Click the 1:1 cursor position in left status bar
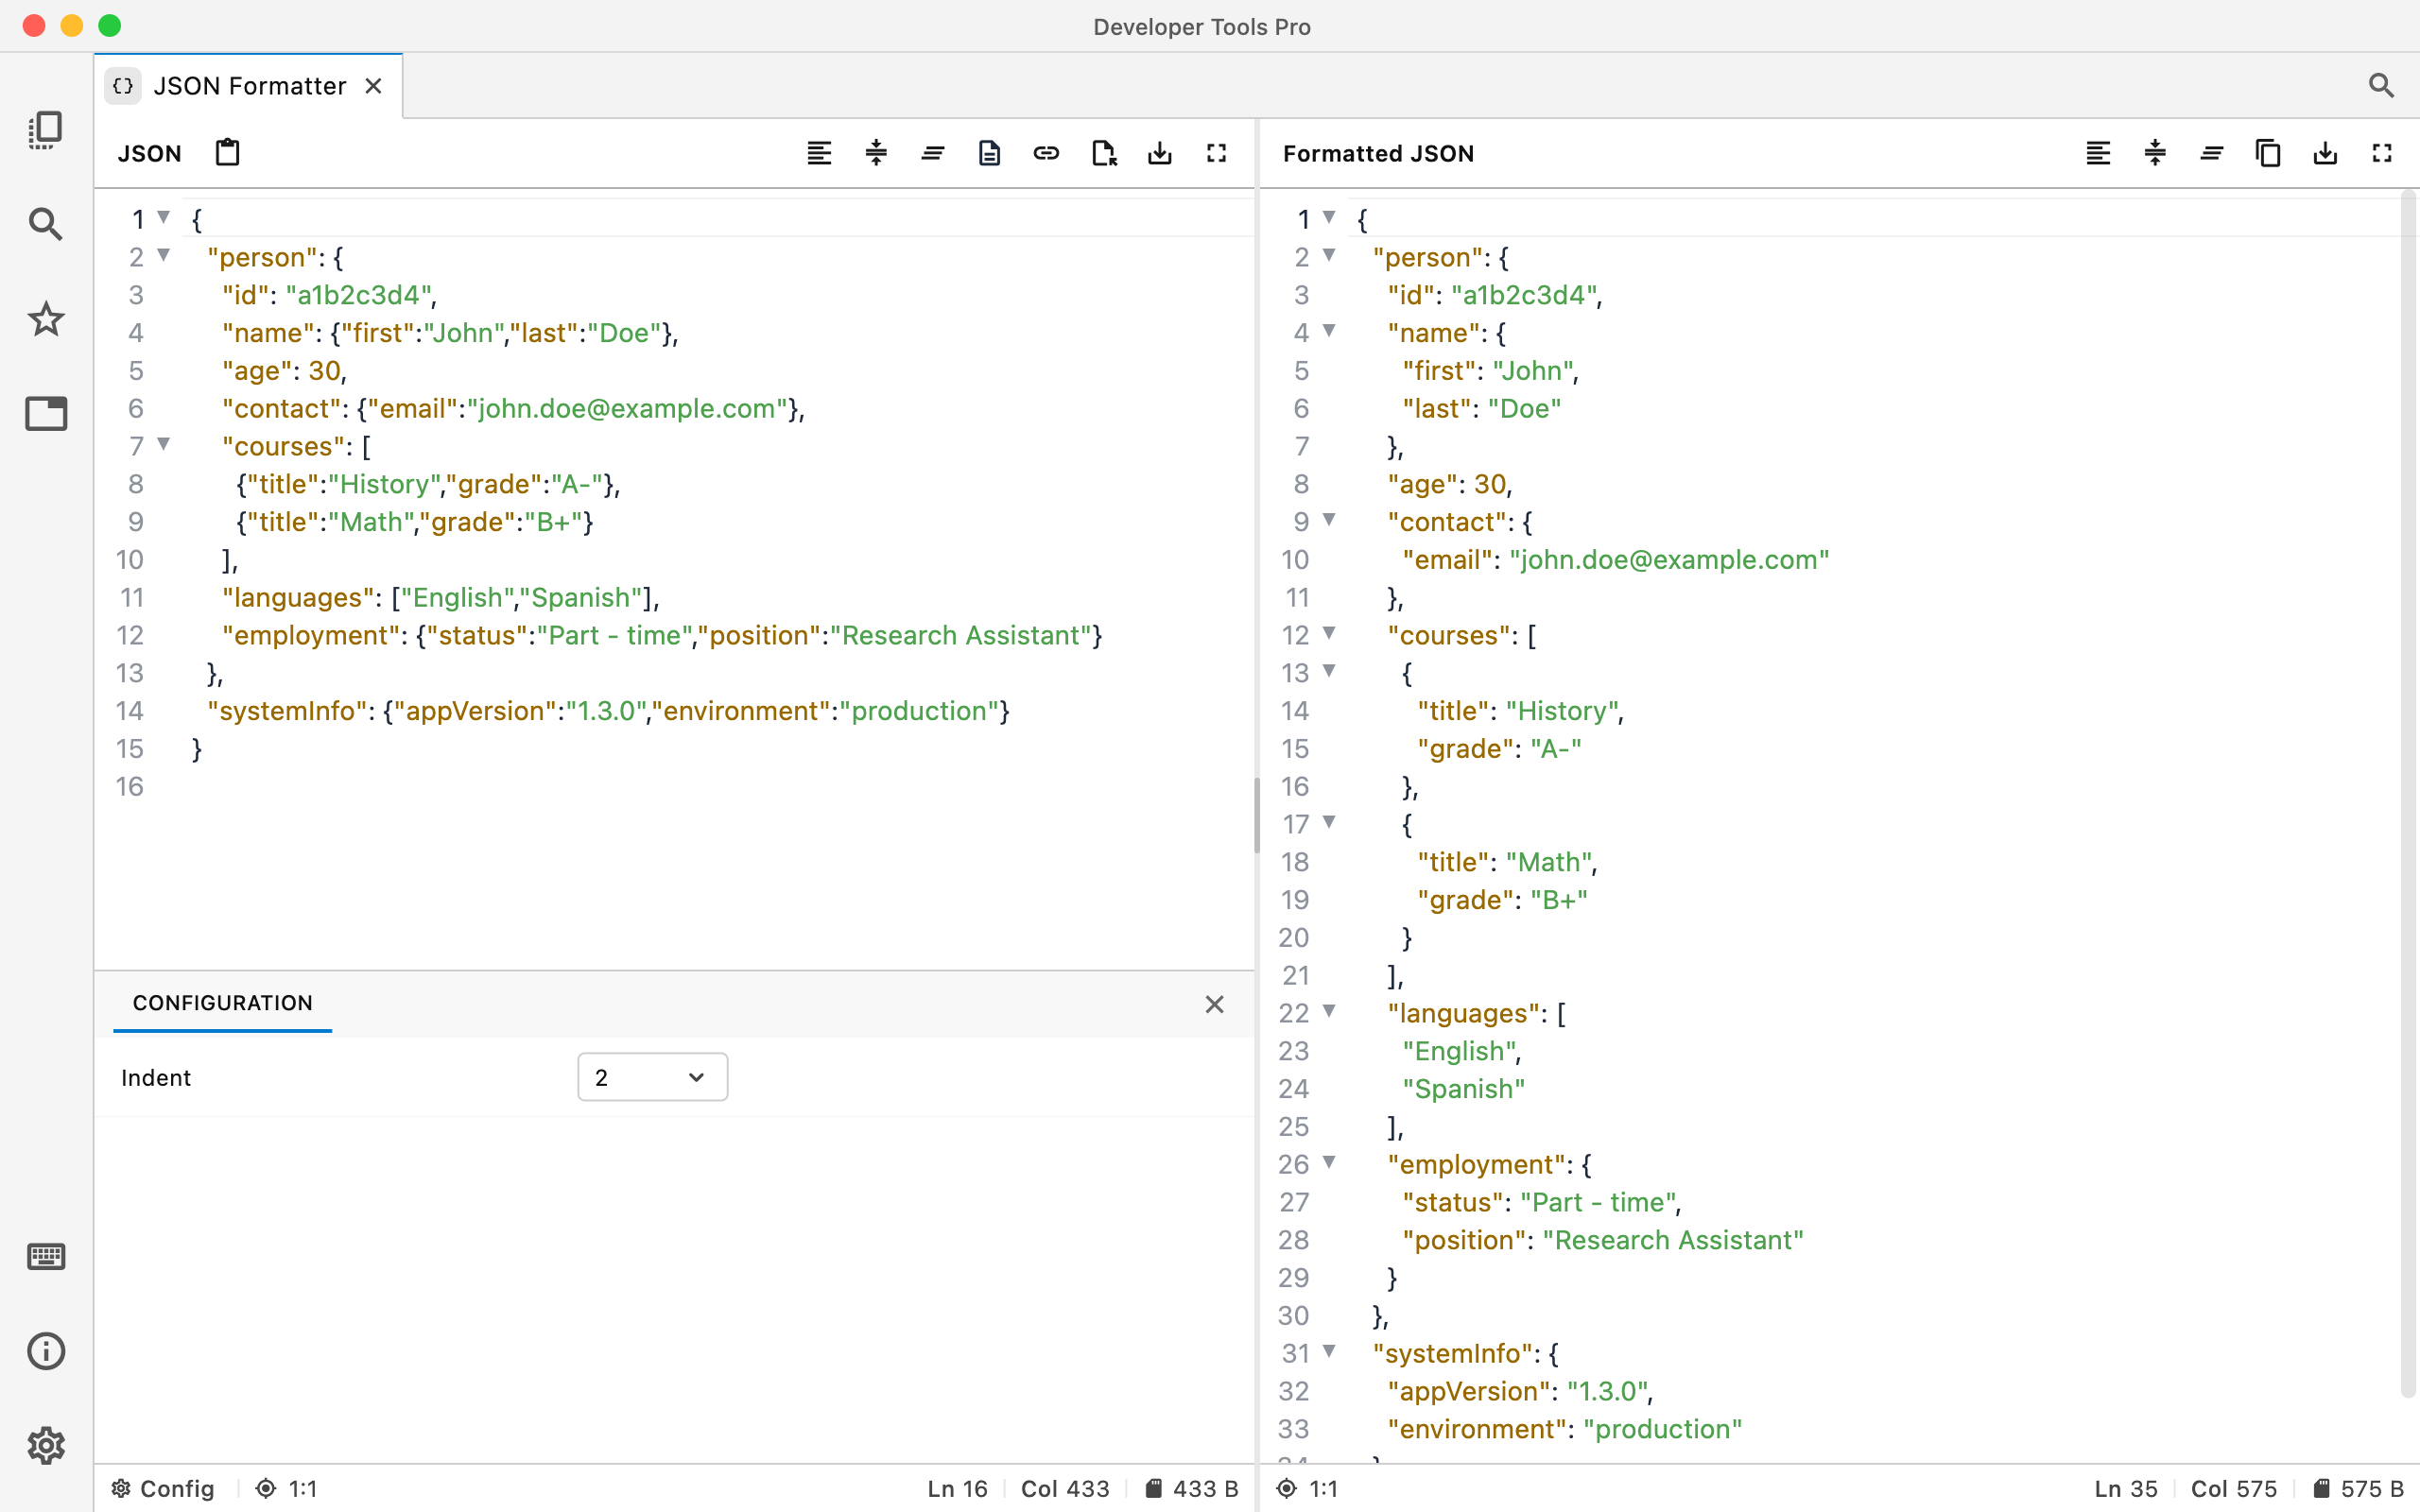The width and height of the screenshot is (2420, 1512). coord(288,1488)
